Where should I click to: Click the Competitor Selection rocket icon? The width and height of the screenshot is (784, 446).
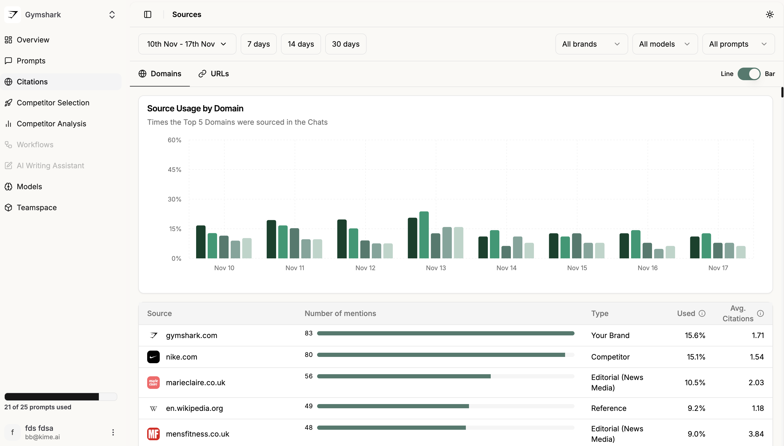[9, 103]
